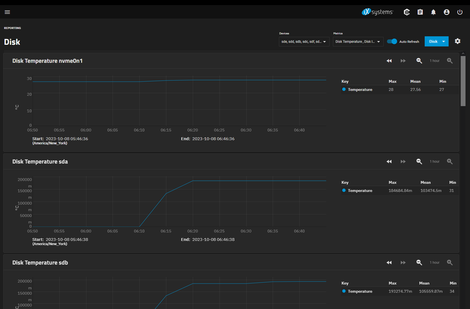Open alerts bell notifications
The width and height of the screenshot is (470, 309).
(x=433, y=12)
